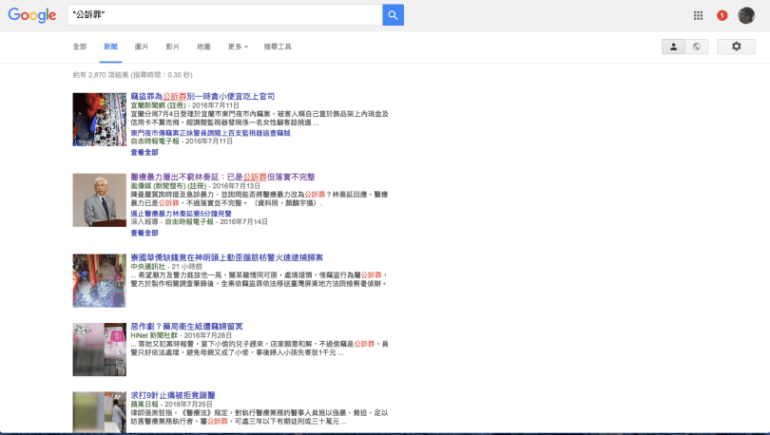Open headline 求打9針止痛被拒竟踹醫
770x435 pixels.
point(173,395)
